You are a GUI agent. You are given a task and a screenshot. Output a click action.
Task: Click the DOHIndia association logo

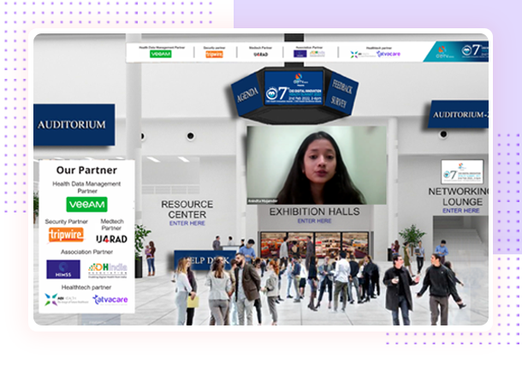coord(109,269)
